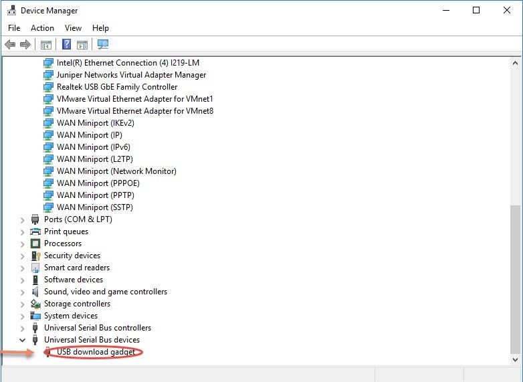This screenshot has width=523, height=382.
Task: Select Realtek USB GbE Family Controller text
Action: [x=117, y=87]
